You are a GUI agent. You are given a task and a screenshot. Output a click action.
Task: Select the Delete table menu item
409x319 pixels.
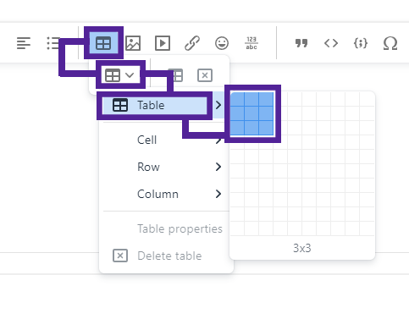tap(167, 256)
